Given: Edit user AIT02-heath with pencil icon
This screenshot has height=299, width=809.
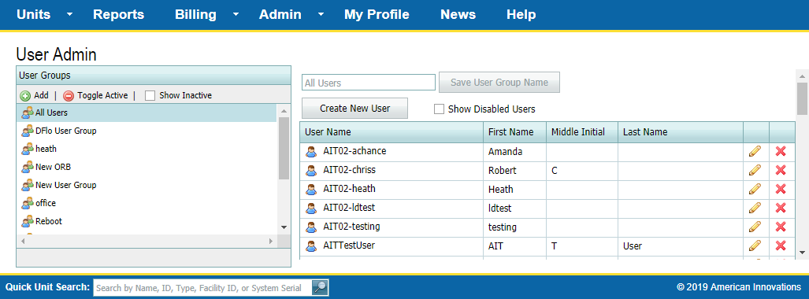Looking at the screenshot, I should point(755,189).
